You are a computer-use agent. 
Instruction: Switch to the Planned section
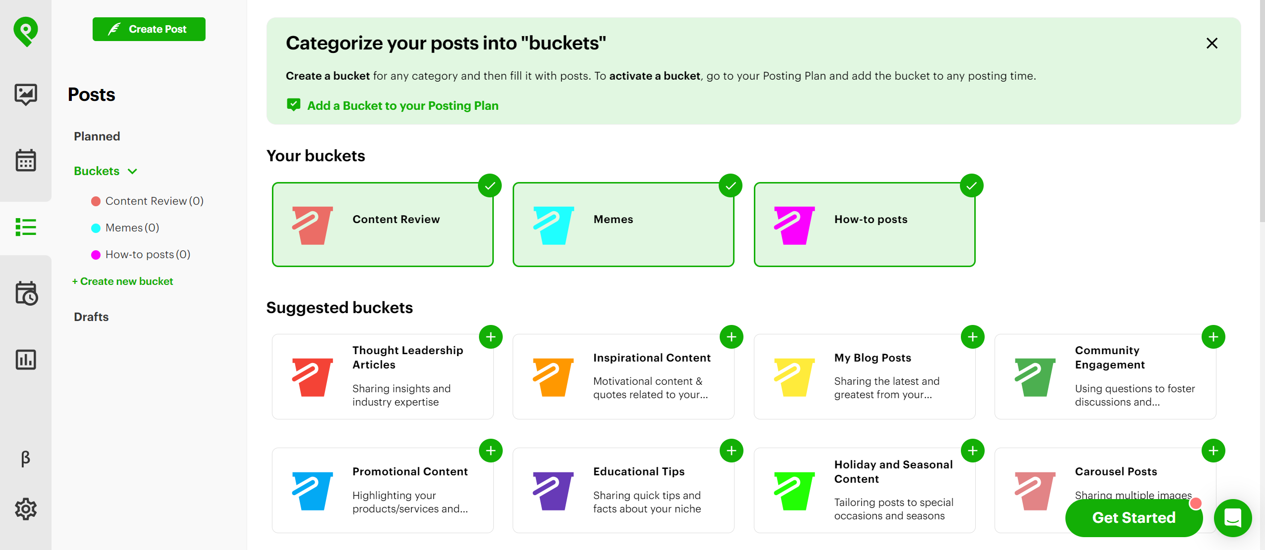[x=97, y=136]
